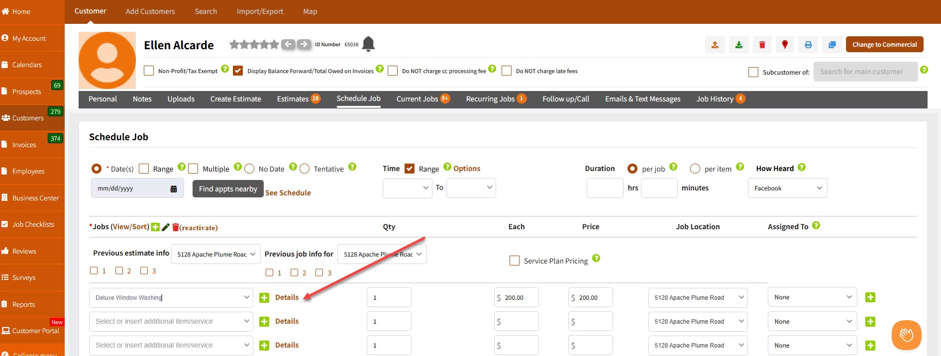Viewport: 941px width, 356px height.
Task: Select the per item duration radio
Action: [695, 169]
